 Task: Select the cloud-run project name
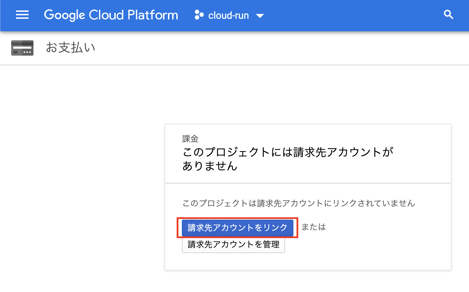(x=229, y=15)
